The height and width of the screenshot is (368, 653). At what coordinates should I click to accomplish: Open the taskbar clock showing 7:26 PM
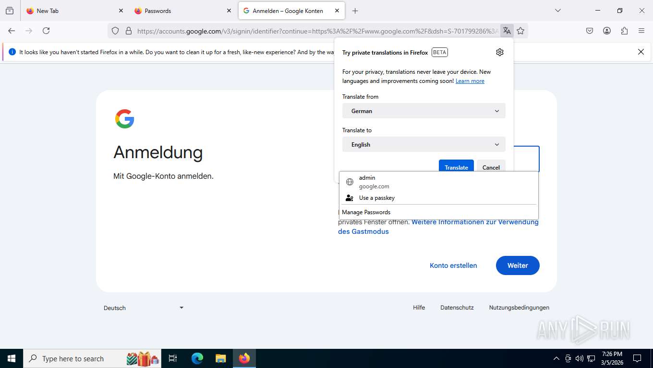612,358
